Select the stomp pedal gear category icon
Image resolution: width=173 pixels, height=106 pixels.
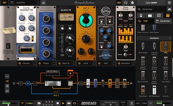[141, 15]
